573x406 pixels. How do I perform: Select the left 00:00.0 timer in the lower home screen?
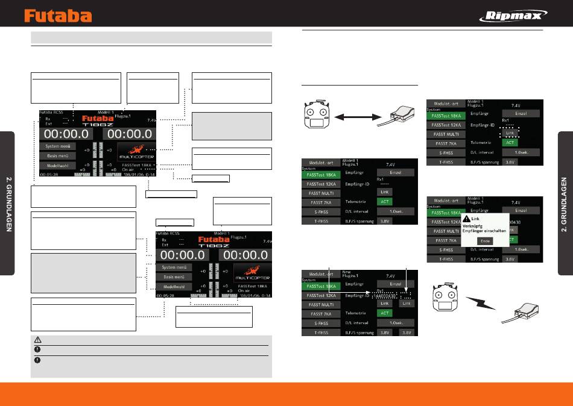pyautogui.click(x=182, y=255)
